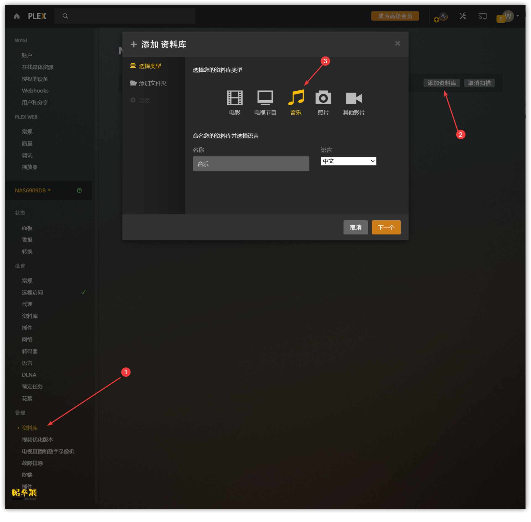Choose the TV Shows (电视节目) library type
Image resolution: width=531 pixels, height=522 pixels.
[x=265, y=98]
